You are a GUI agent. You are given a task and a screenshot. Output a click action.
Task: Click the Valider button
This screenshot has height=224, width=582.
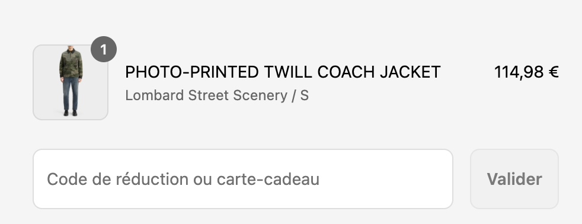tap(514, 179)
